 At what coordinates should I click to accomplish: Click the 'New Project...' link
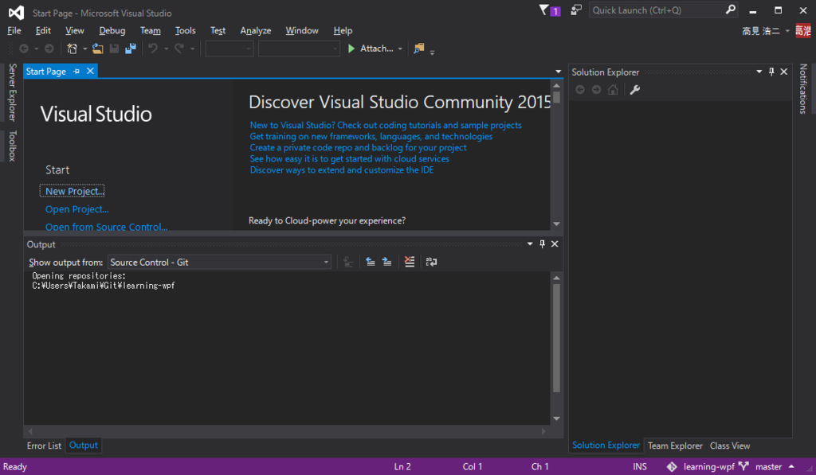(x=75, y=191)
